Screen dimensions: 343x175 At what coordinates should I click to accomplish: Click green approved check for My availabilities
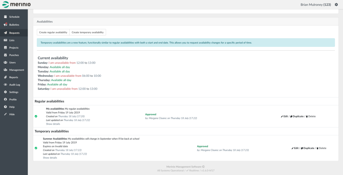[36, 116]
